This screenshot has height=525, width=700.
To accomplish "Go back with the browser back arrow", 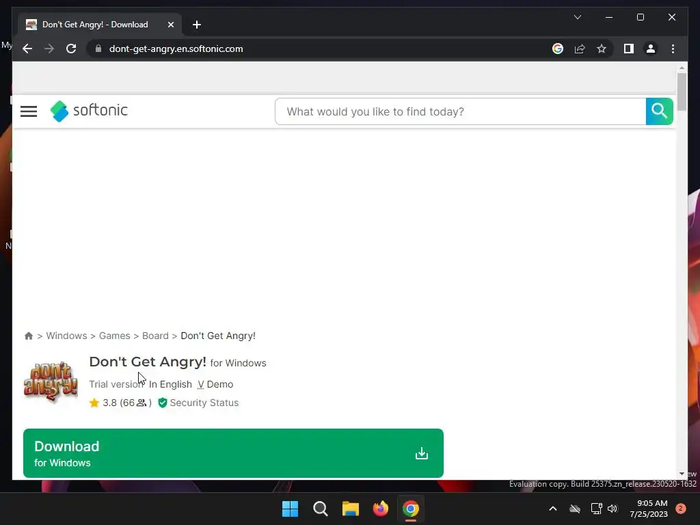I will (x=27, y=49).
